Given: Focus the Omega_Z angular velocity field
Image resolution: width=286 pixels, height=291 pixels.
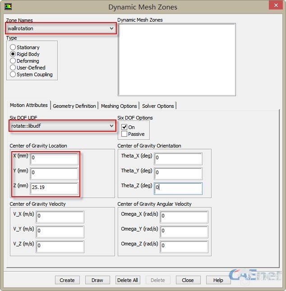Looking at the screenshot, I should click(x=184, y=247).
